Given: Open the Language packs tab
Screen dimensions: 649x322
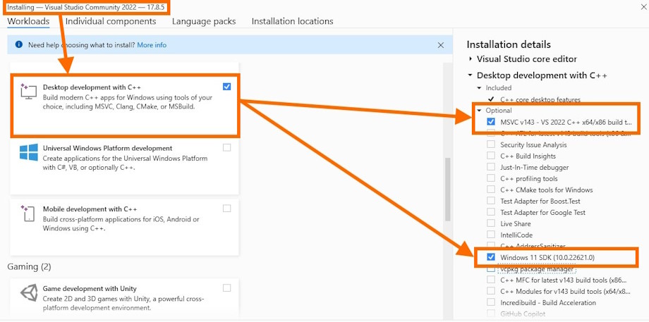Looking at the screenshot, I should (204, 21).
